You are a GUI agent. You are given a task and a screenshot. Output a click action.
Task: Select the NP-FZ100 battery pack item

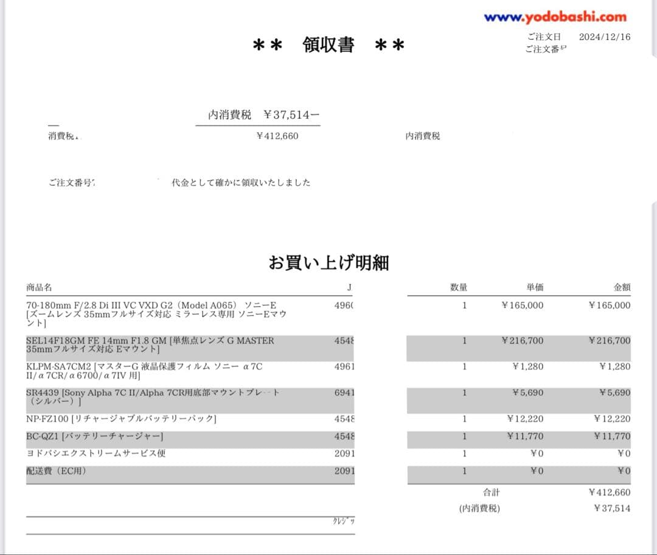122,419
